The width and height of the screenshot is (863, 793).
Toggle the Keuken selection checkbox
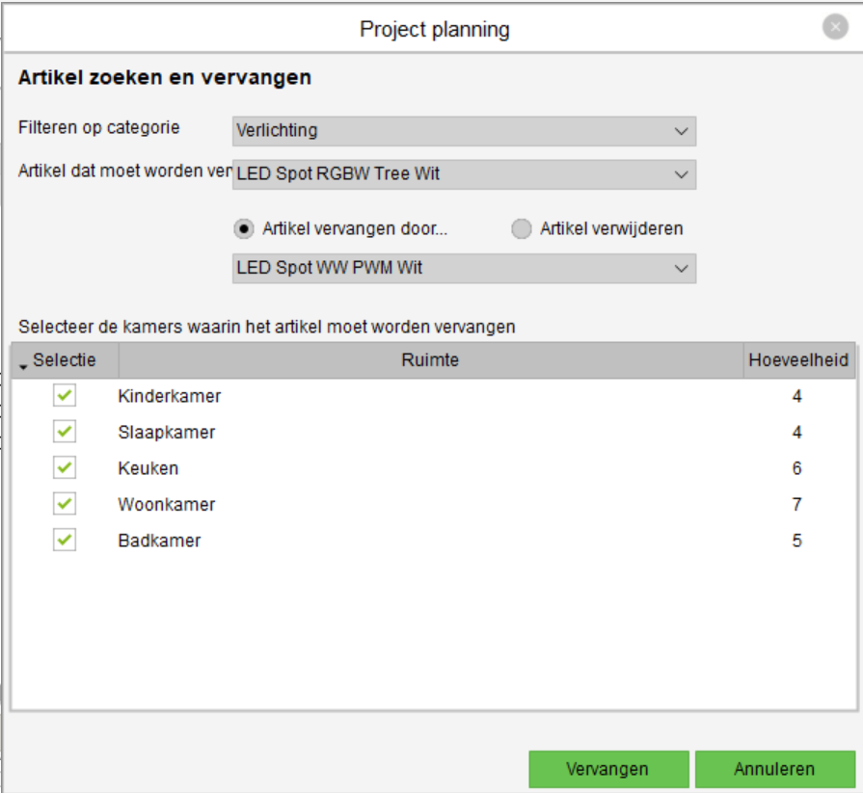click(x=65, y=468)
